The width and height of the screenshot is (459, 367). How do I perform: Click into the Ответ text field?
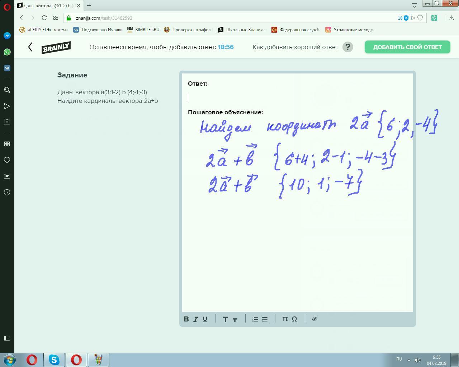[x=298, y=97]
